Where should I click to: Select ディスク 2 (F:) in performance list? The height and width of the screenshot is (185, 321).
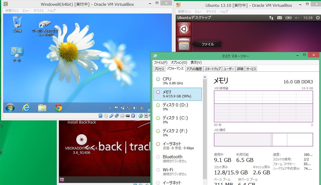click(177, 133)
